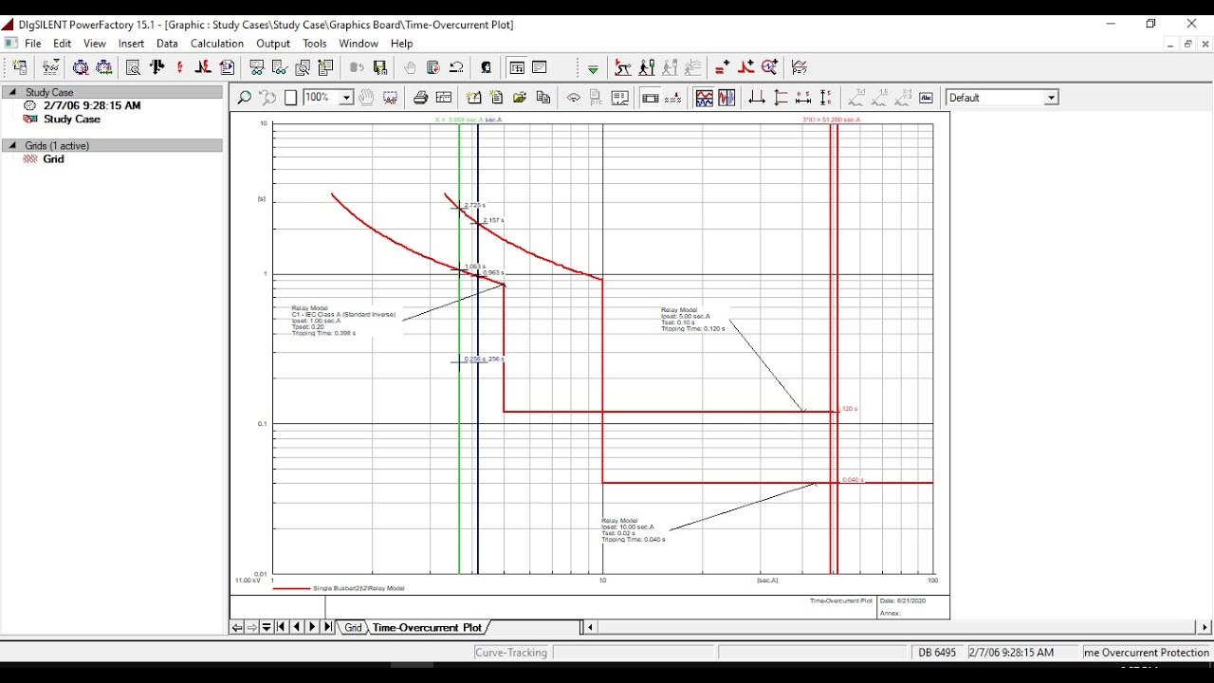Screen dimensions: 1214x683
Task: Open the Insert menu
Action: pyautogui.click(x=131, y=44)
